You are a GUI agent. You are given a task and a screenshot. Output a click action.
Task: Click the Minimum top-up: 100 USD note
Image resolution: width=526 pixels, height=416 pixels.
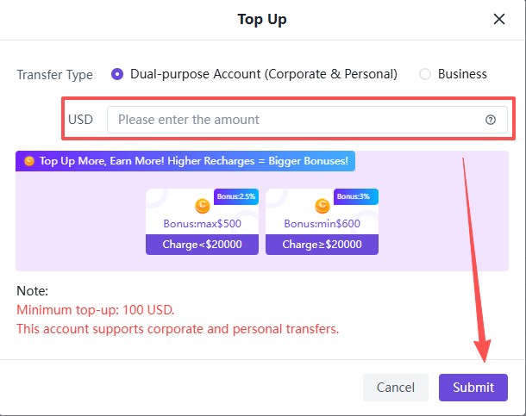(96, 310)
